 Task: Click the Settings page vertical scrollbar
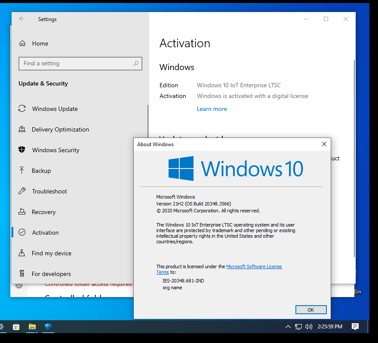coord(354,158)
